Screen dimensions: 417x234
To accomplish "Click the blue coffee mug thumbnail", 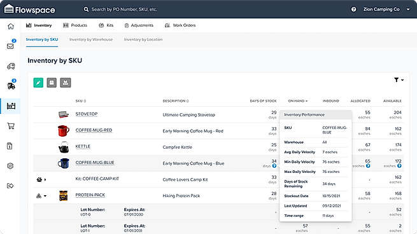I will 64,163.
